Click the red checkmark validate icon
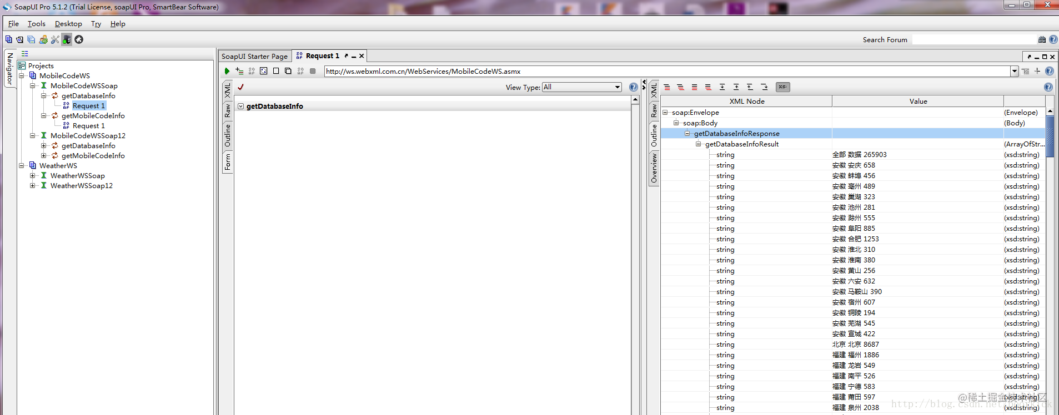This screenshot has height=415, width=1059. pyautogui.click(x=240, y=87)
